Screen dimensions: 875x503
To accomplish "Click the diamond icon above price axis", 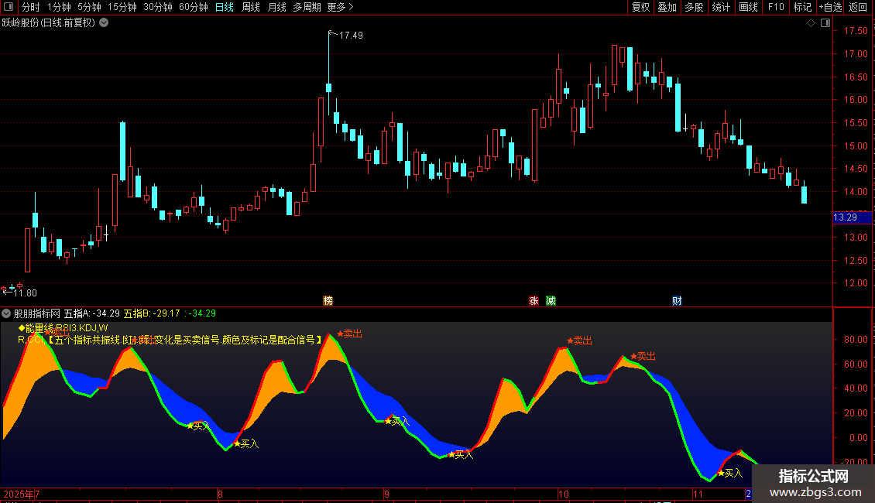I will pos(812,23).
